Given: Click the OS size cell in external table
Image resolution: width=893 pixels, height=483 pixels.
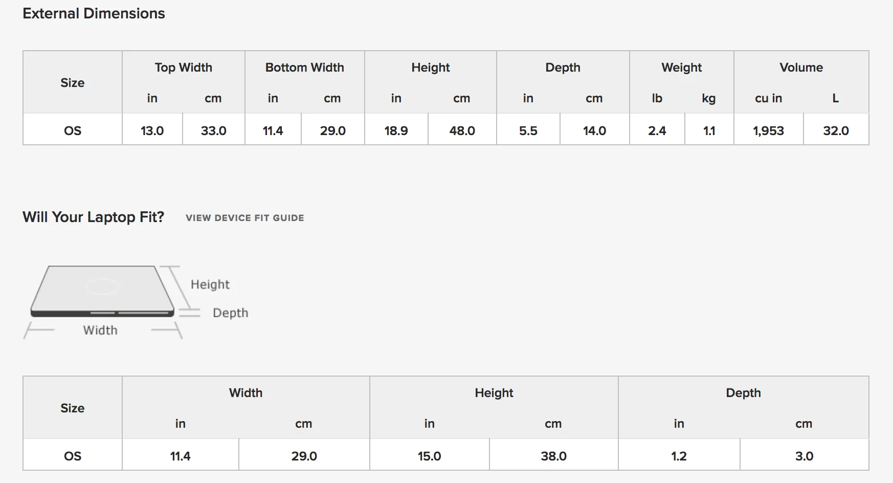Looking at the screenshot, I should click(x=73, y=129).
